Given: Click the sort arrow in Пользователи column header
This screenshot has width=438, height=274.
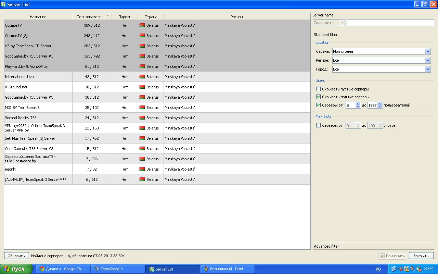Looking at the screenshot, I should tap(107, 16).
